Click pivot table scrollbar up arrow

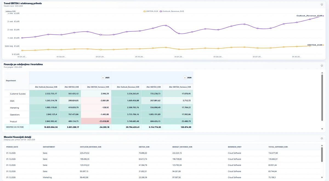(322, 73)
